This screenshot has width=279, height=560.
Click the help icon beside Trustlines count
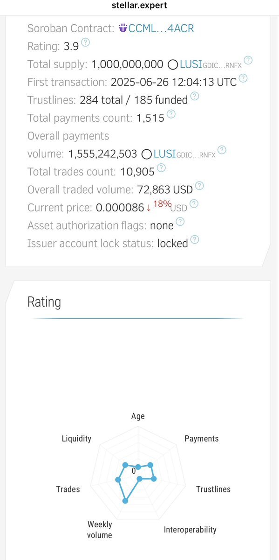195,96
